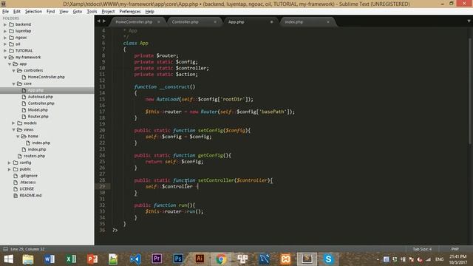Close the index.php tab
This screenshot has height=266, width=473.
(328, 22)
